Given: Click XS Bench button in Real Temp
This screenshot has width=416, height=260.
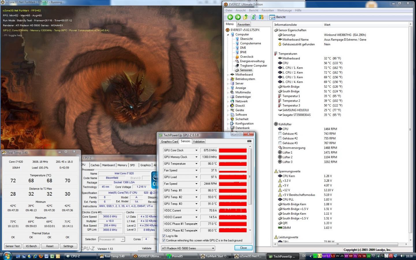Looking at the screenshot, I should [31, 246].
